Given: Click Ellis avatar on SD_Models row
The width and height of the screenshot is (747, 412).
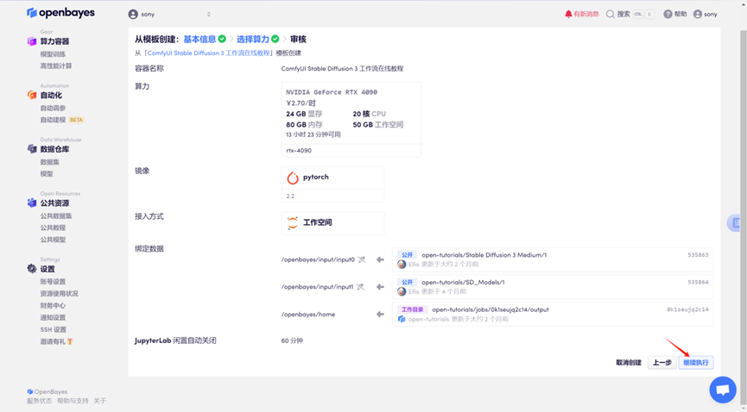Looking at the screenshot, I should point(402,291).
